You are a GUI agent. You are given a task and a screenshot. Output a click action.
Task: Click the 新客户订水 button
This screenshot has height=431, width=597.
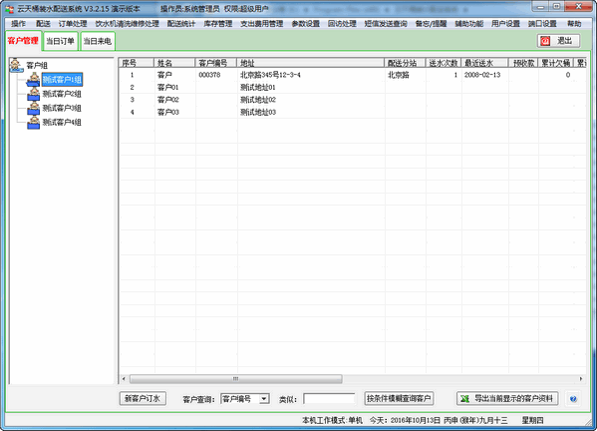(x=143, y=399)
